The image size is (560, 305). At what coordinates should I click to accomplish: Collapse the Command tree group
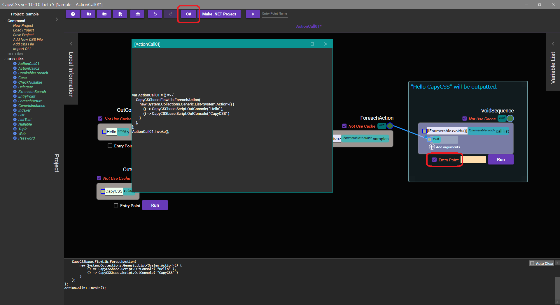tap(5, 21)
